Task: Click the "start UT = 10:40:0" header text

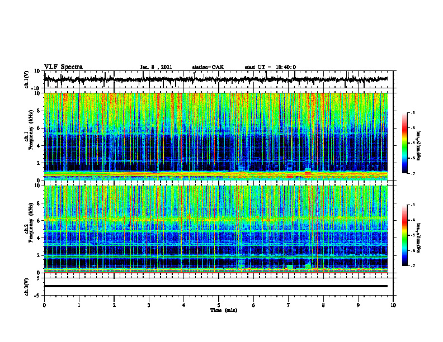Action: pos(270,67)
